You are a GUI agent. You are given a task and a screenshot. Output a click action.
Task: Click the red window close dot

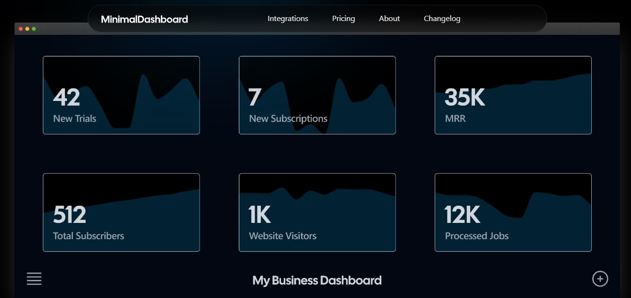[21, 29]
